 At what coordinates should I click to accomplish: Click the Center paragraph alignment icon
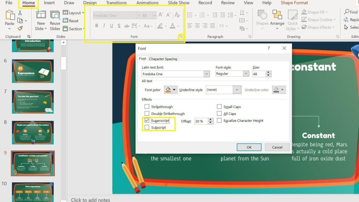tap(197, 26)
